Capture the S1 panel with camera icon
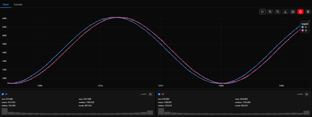Screen dimensions: 312x117 [x=150, y=94]
